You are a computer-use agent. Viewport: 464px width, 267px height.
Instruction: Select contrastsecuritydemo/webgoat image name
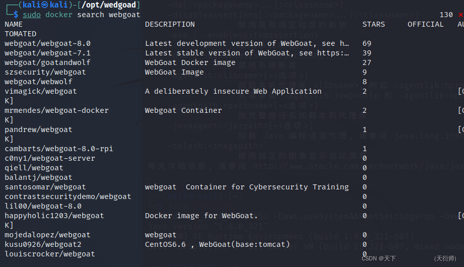click(68, 196)
